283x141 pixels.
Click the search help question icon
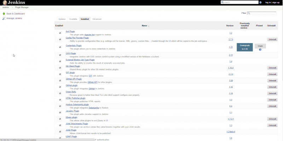coord(260,2)
